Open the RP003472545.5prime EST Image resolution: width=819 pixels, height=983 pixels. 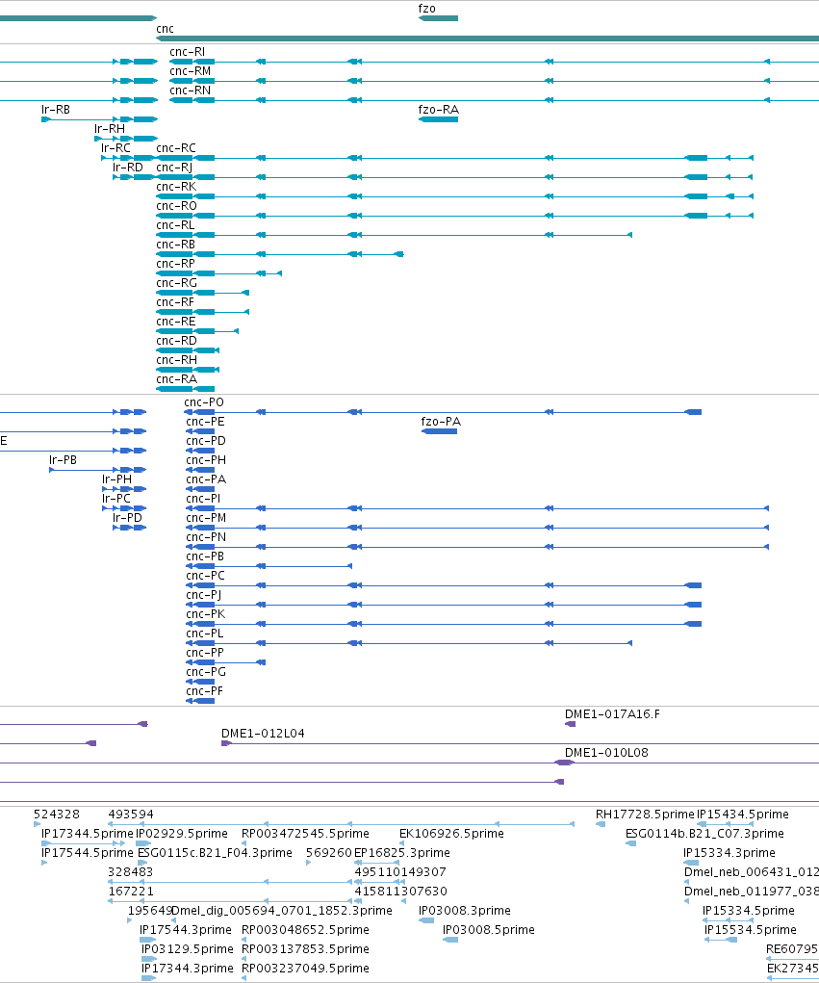[x=305, y=834]
